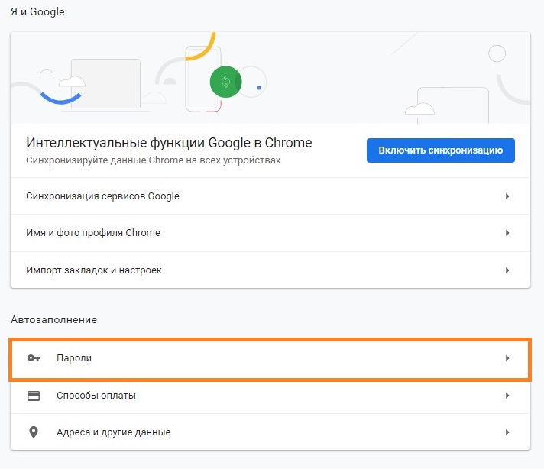Open the arrow on the Пароли row

coord(507,358)
